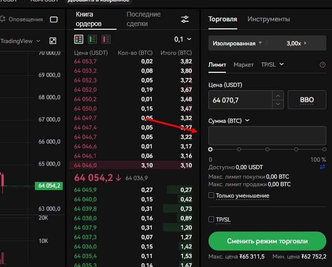This screenshot has height=267, width=332.
Task: Show only buy orders view icon
Action: 92,39
